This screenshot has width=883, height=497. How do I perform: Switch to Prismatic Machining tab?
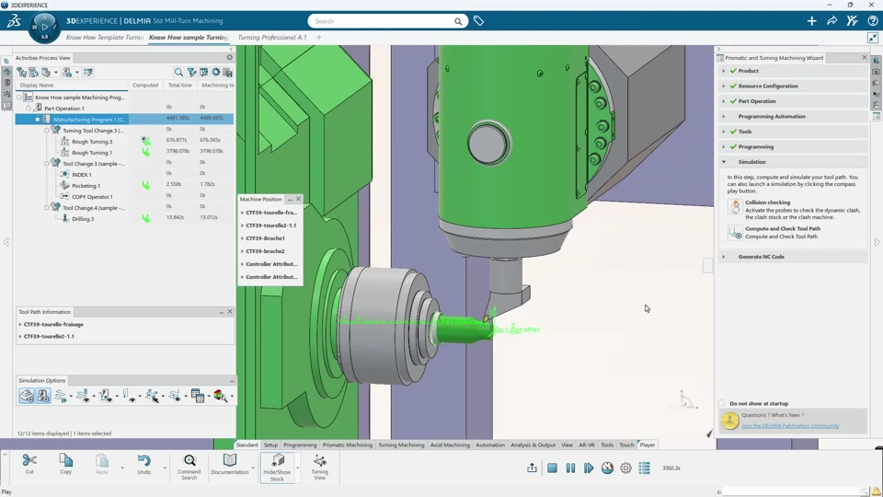347,445
